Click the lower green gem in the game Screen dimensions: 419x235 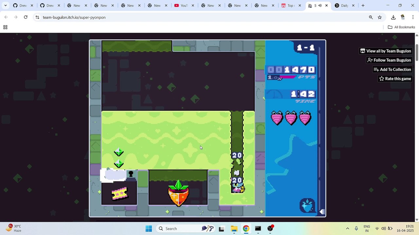click(x=118, y=163)
